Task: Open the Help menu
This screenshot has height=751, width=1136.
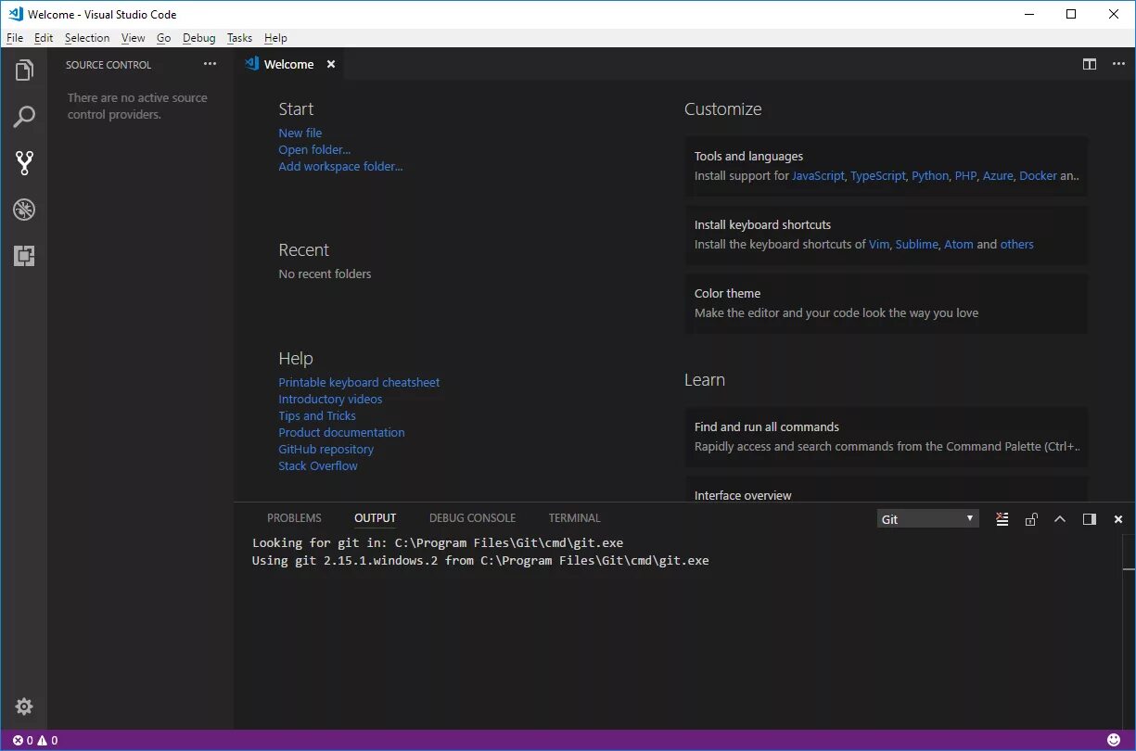Action: point(275,38)
